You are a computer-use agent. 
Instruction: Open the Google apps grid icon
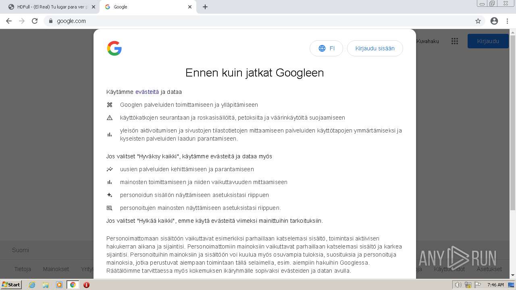click(x=455, y=41)
